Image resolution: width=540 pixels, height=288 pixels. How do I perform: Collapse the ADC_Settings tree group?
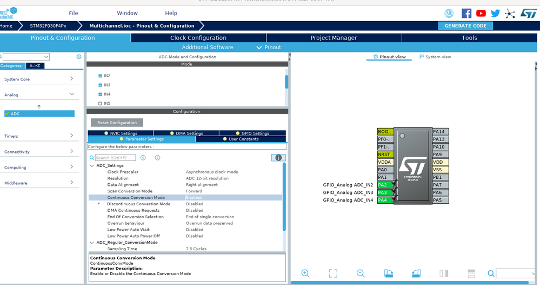[x=92, y=165]
